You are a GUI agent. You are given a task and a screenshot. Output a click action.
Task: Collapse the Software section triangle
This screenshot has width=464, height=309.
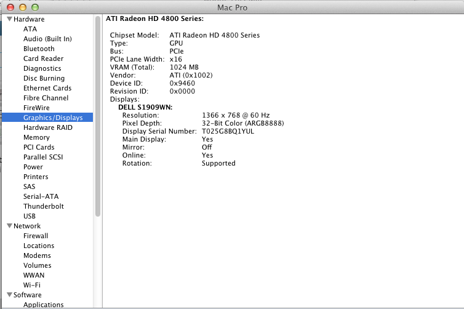click(9, 295)
